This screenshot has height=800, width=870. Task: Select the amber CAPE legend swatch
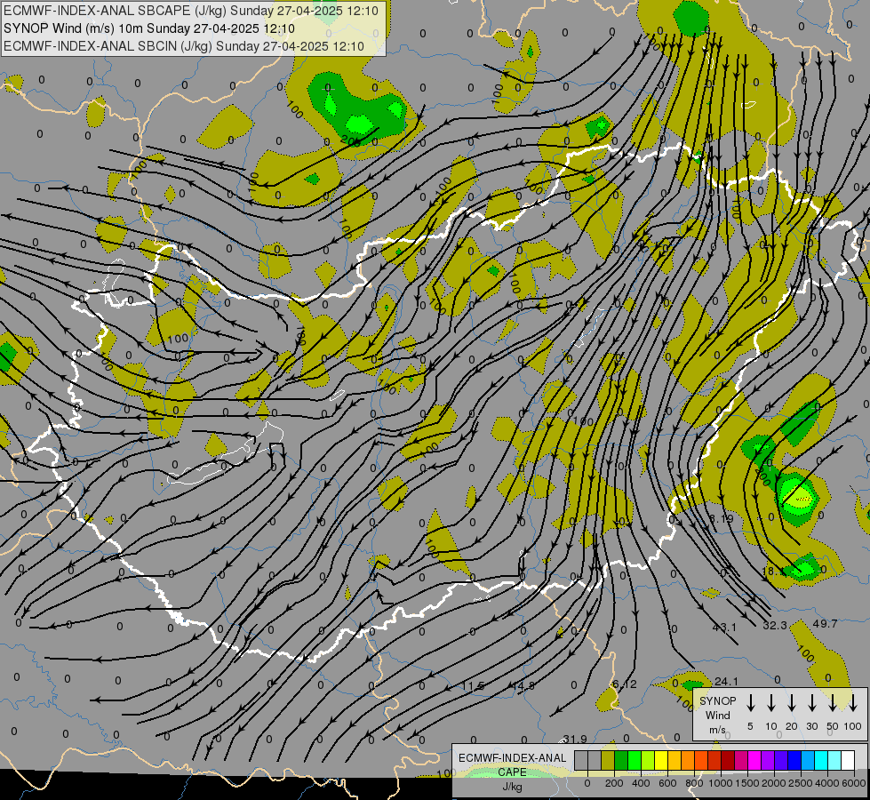click(674, 760)
